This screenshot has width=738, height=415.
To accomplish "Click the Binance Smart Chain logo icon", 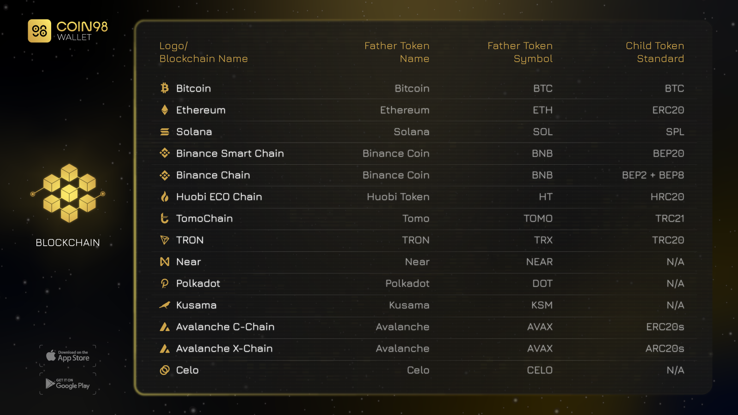I will 165,153.
